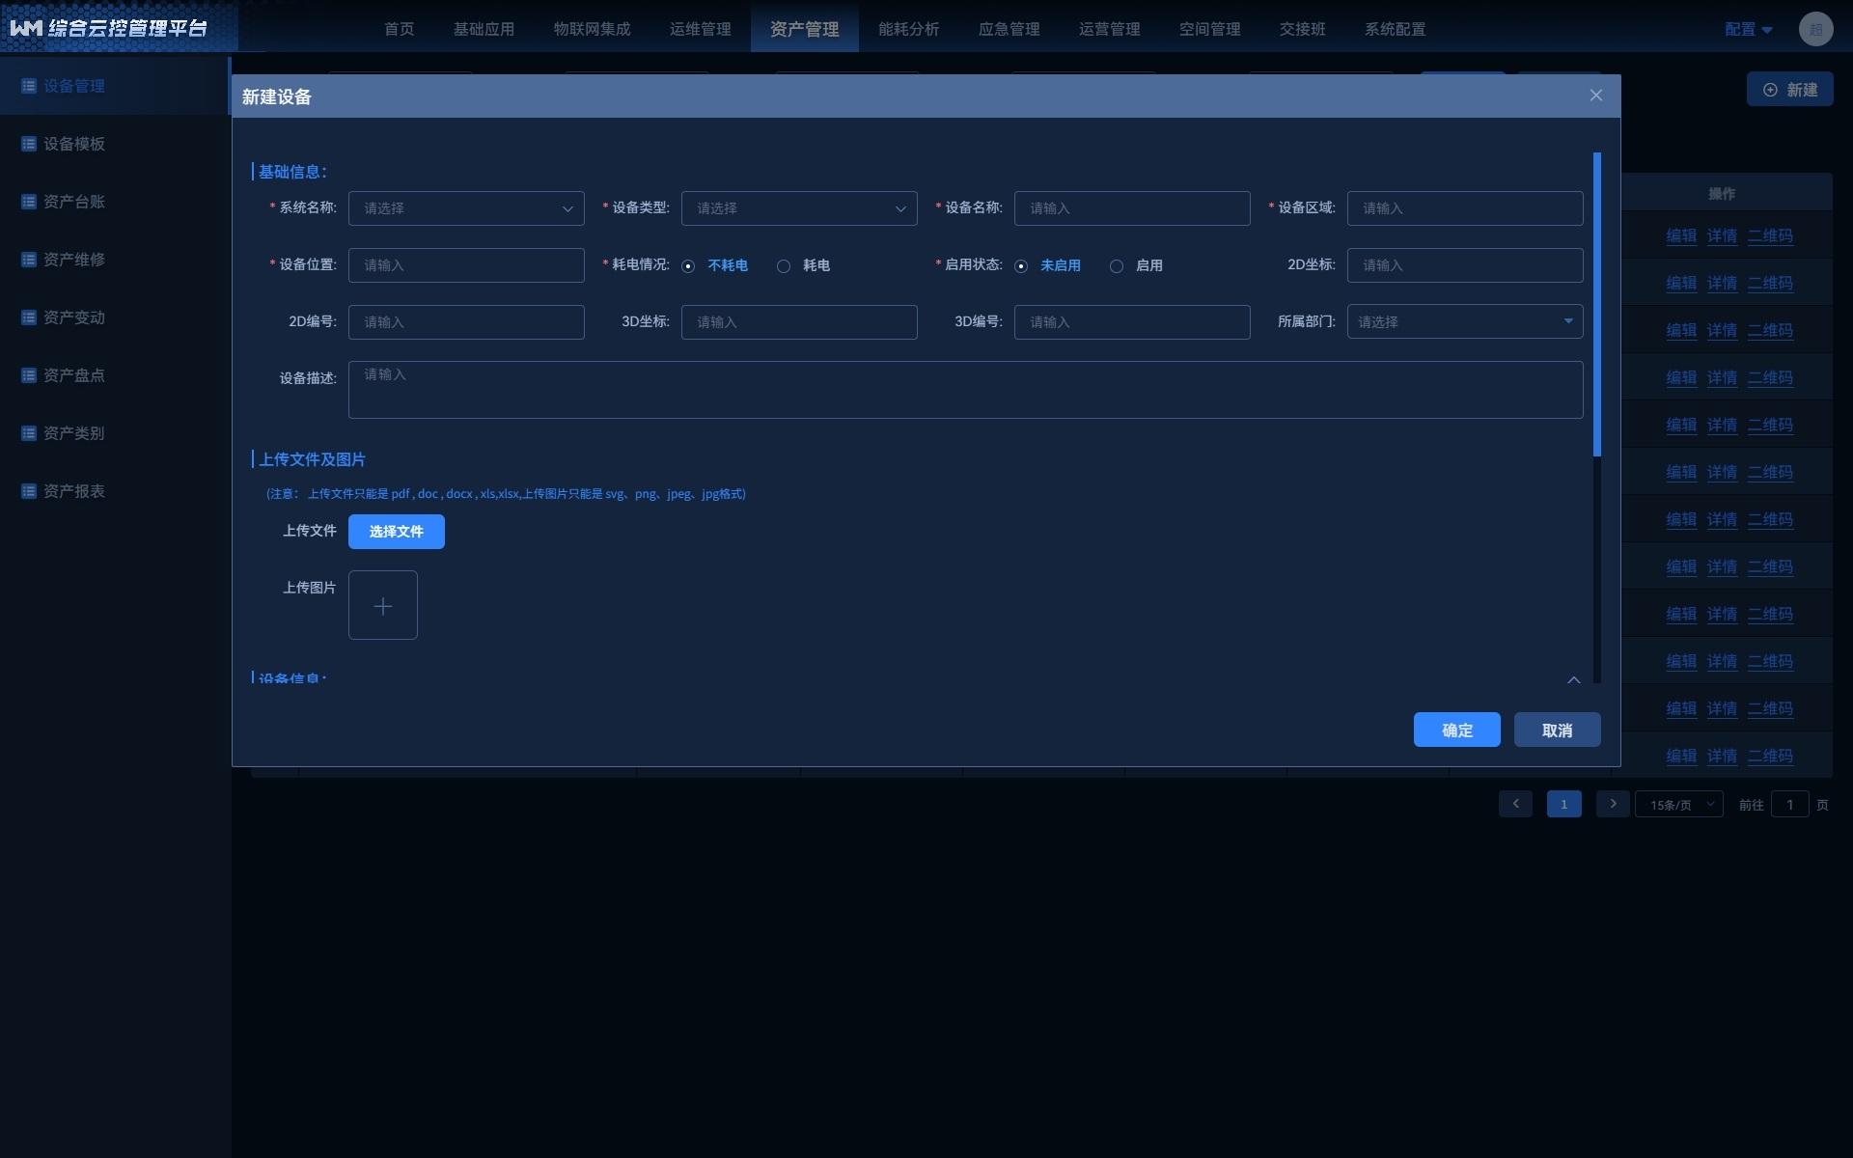The image size is (1853, 1158).
Task: Click the user avatar icon at top right
Action: (x=1815, y=29)
